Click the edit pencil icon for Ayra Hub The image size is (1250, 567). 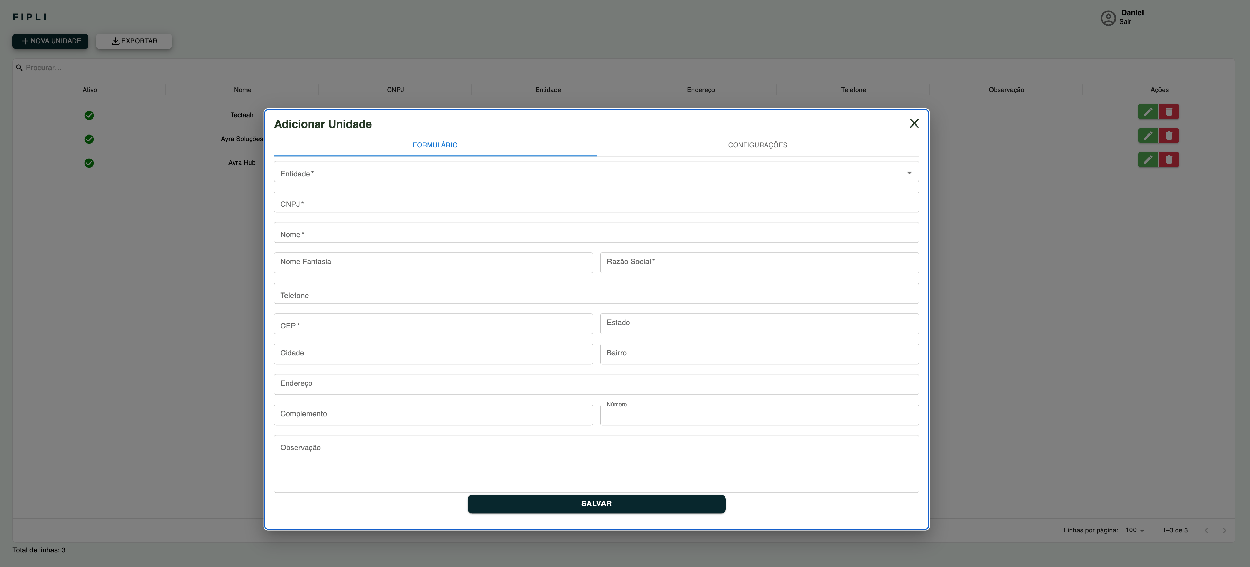pos(1148,160)
